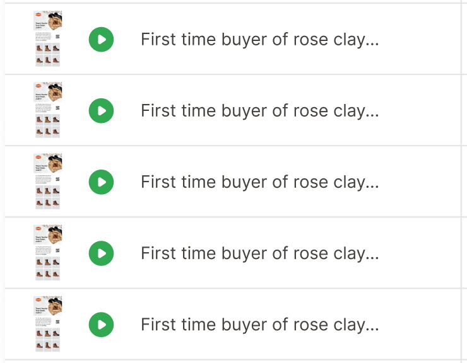Screen dimensions: 467x363
Task: Open fourth row's 'First time buyer of rose clay...' name
Action: pos(260,253)
